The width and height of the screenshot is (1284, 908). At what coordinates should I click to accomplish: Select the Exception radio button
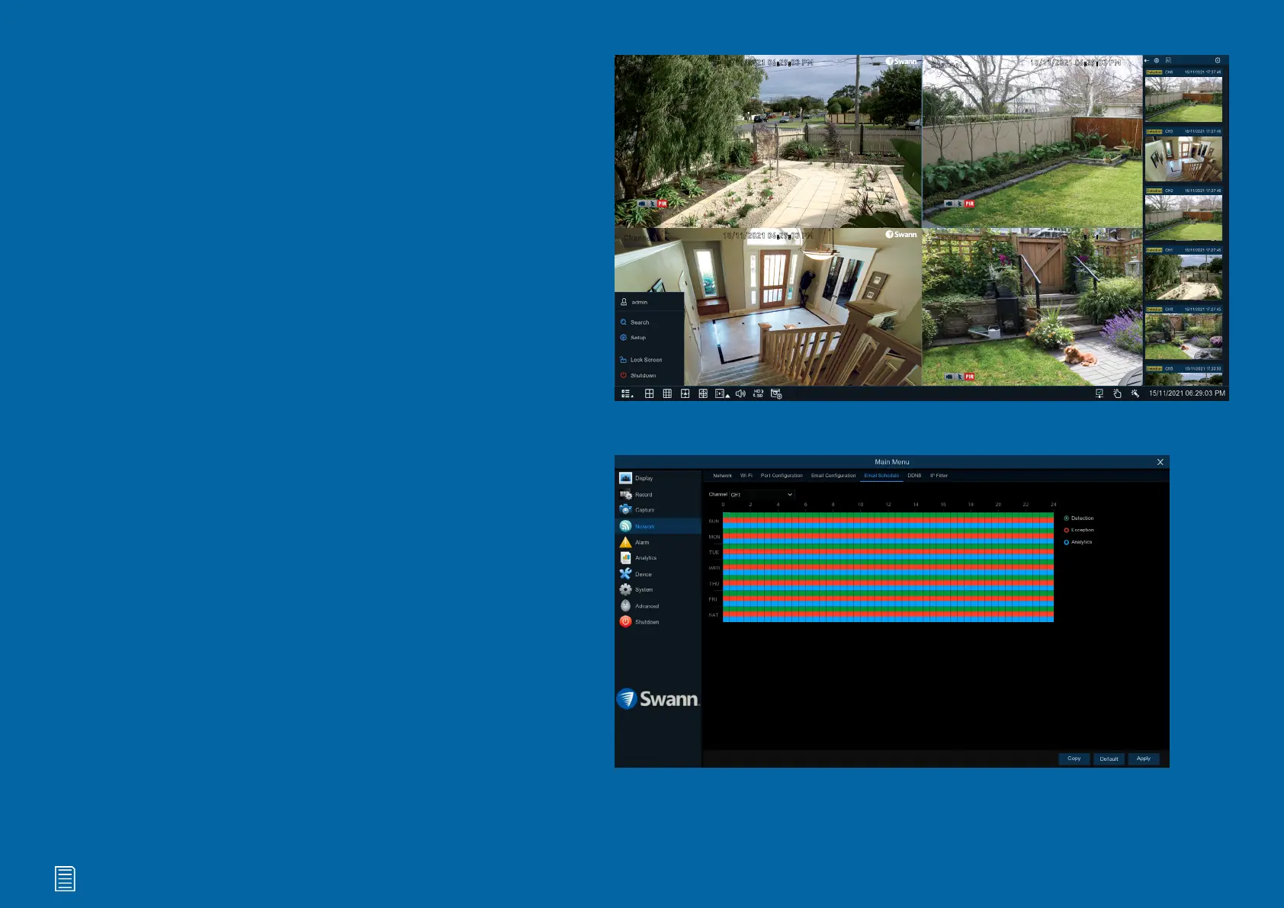(1066, 530)
